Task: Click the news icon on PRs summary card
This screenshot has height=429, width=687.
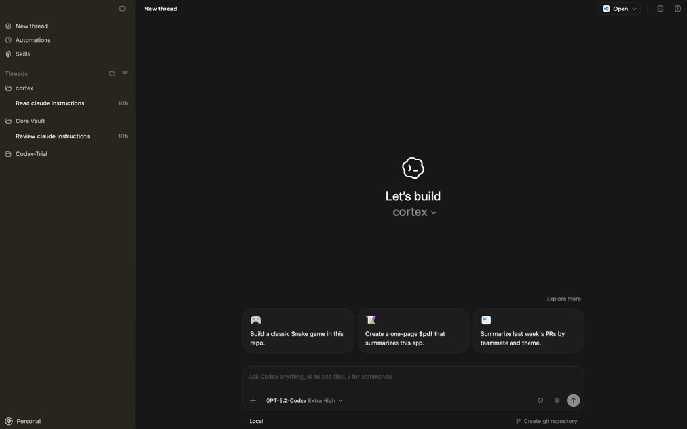Action: pyautogui.click(x=486, y=320)
